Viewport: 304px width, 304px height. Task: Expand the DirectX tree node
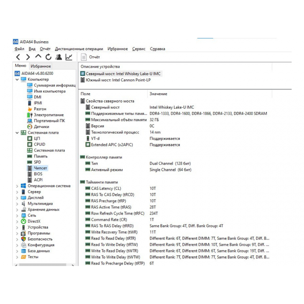[17, 222]
